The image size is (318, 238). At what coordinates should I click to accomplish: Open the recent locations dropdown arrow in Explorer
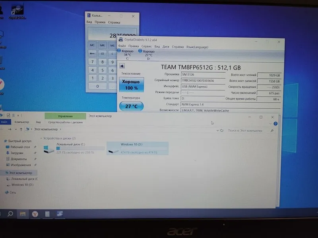point(16,129)
